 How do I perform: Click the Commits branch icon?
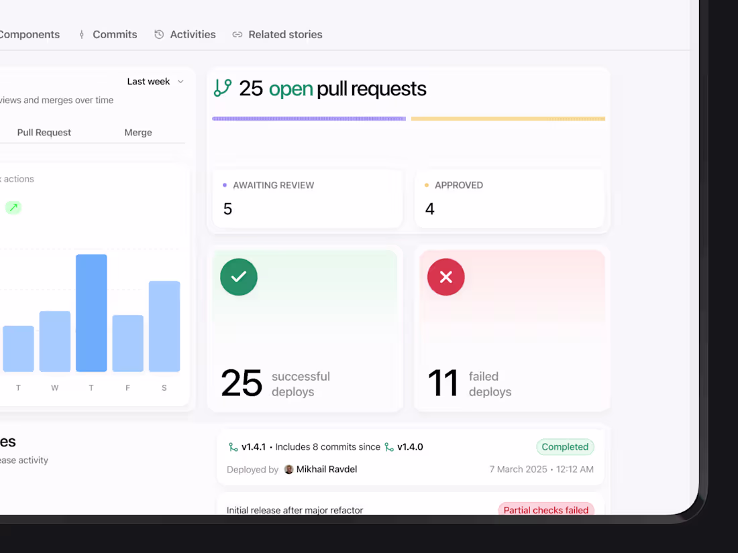pos(81,34)
